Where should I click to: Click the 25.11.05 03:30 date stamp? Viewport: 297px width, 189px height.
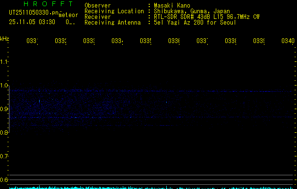click(x=32, y=22)
